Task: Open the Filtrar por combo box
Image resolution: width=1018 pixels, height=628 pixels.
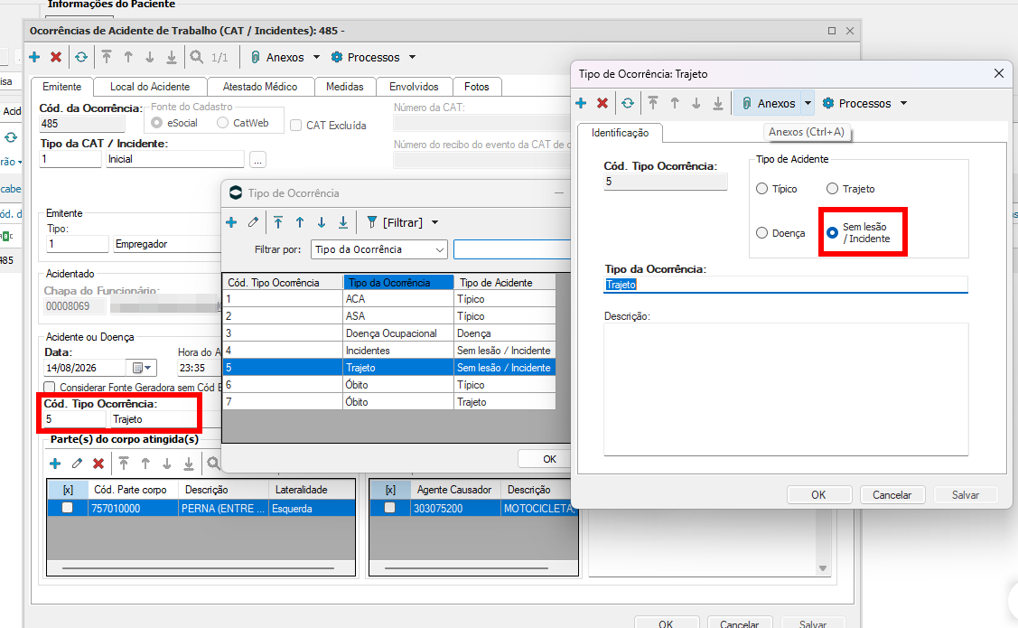Action: coord(379,249)
